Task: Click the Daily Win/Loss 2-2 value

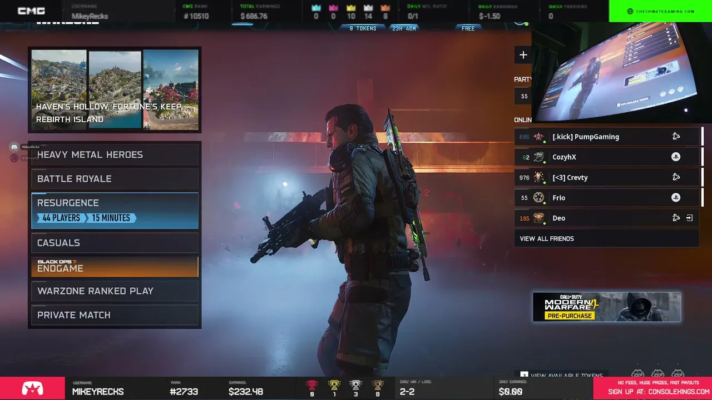Action: tap(408, 392)
